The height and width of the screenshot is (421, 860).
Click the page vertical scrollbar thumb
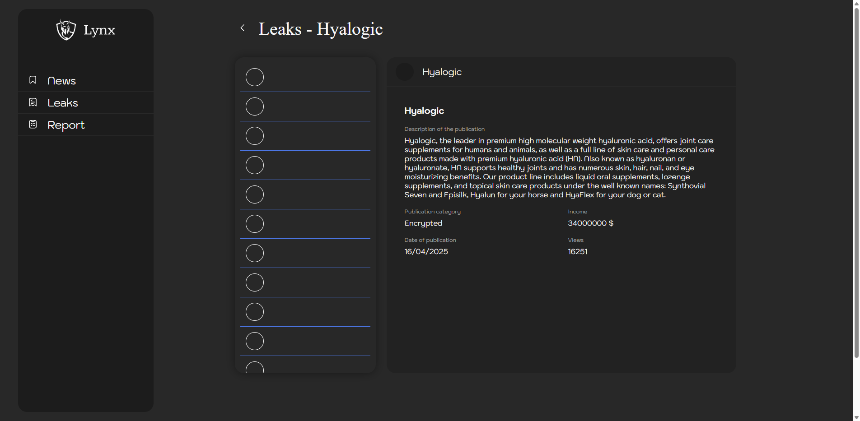tap(856, 180)
